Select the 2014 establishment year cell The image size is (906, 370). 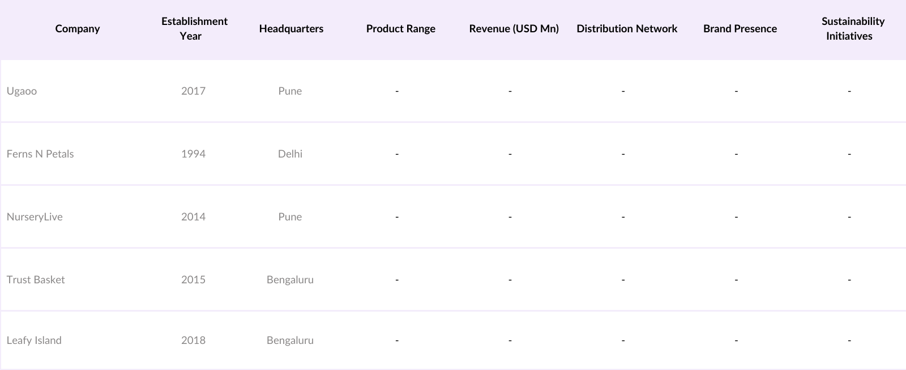pyautogui.click(x=193, y=217)
